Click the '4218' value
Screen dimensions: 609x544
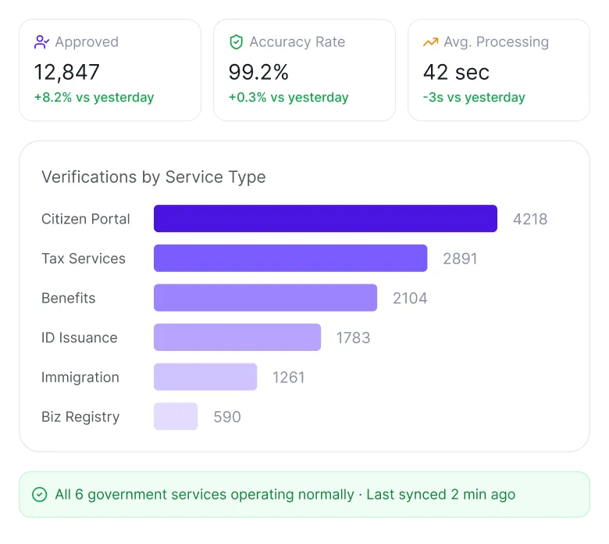point(530,220)
